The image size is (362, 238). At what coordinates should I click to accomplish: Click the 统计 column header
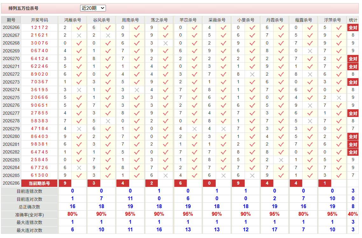pos(353,20)
